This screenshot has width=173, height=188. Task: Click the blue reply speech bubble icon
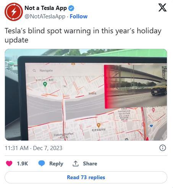point(42,163)
